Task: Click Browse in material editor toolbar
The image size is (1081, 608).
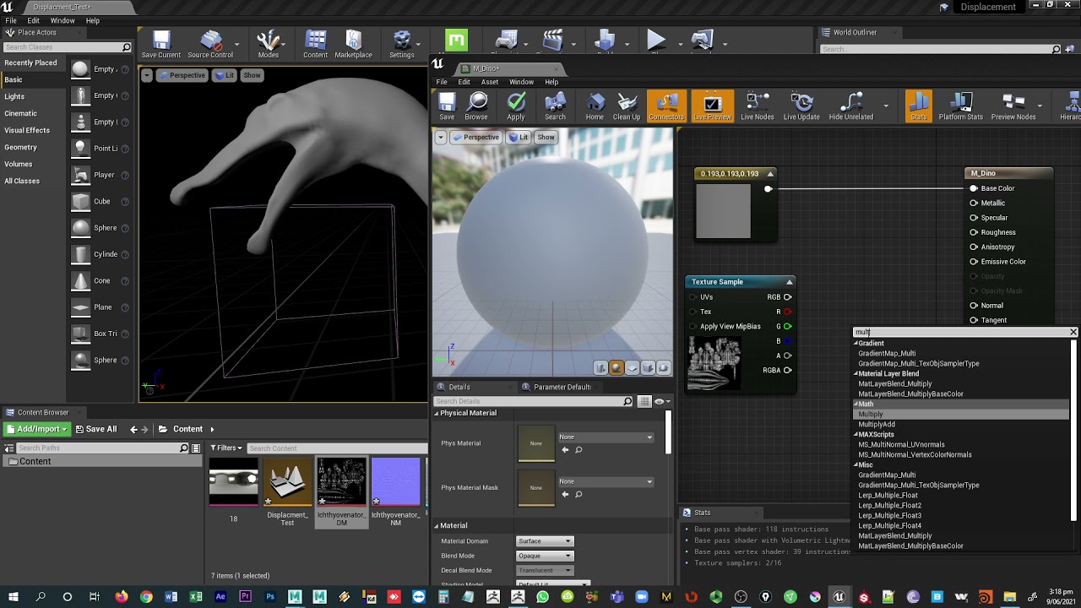Action: pos(476,107)
